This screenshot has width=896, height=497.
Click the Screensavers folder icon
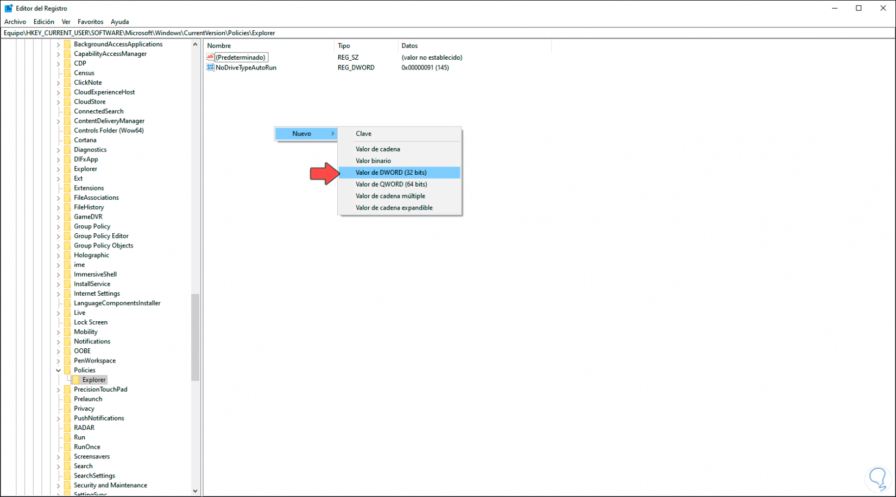tap(67, 456)
